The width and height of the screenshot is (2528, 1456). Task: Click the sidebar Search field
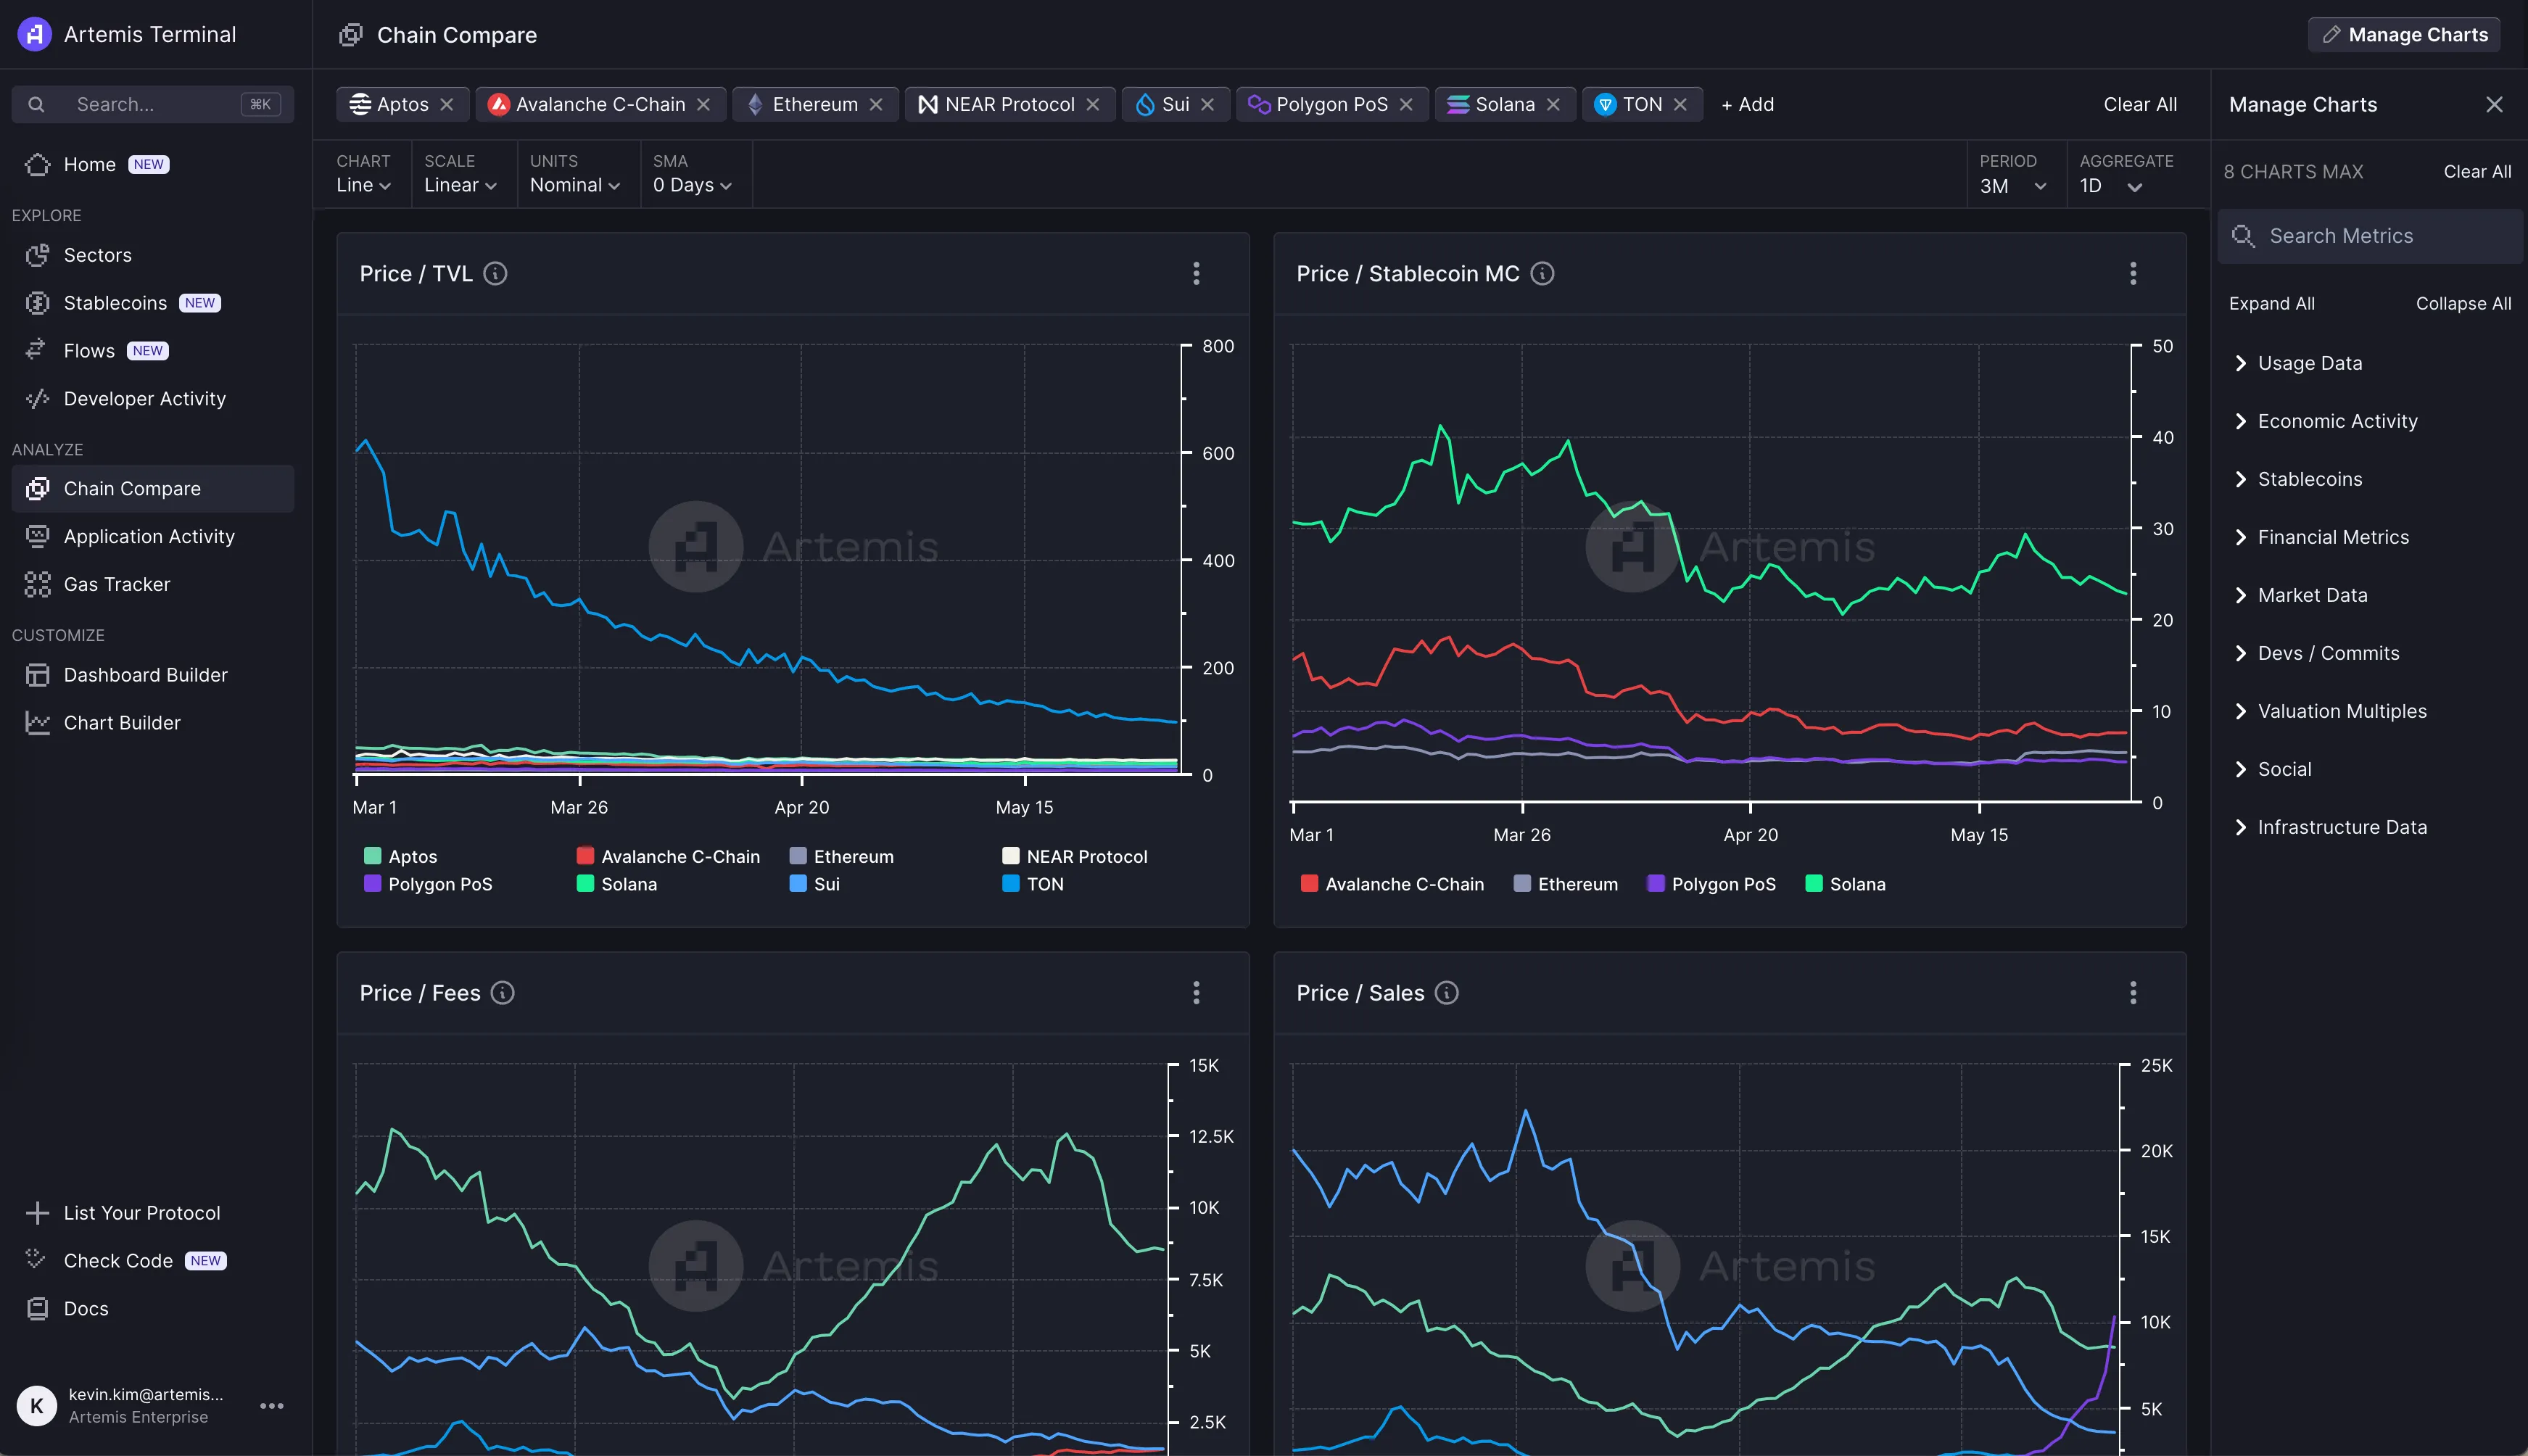point(153,104)
